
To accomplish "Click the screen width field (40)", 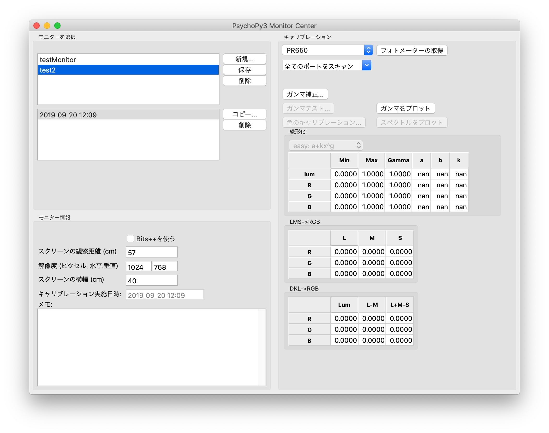I will point(152,280).
